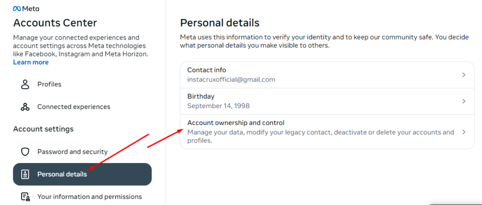The width and height of the screenshot is (482, 205).
Task: Expand Birthday using its chevron arrow
Action: pos(464,101)
